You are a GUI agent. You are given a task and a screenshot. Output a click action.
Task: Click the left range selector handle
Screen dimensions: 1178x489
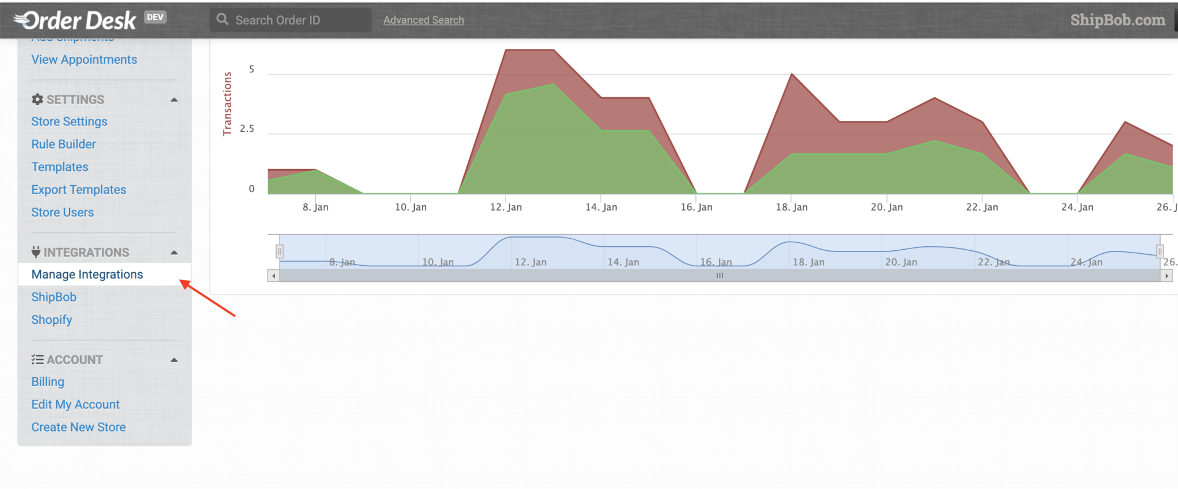pos(280,251)
